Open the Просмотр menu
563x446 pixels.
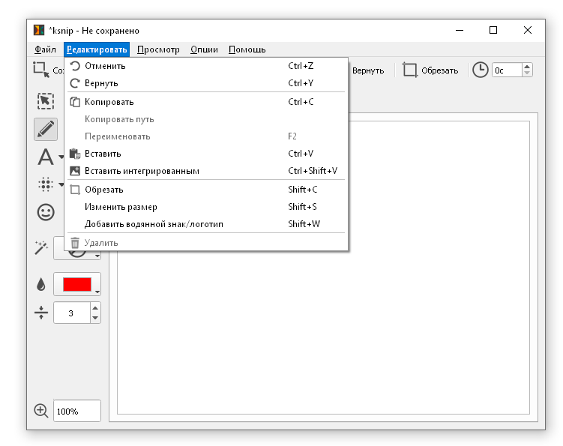point(158,49)
